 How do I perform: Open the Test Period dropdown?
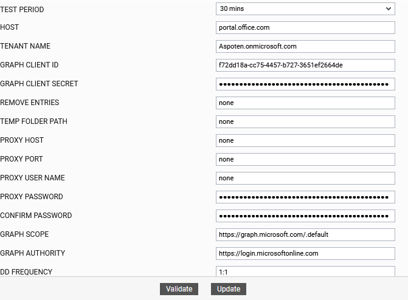tap(305, 9)
